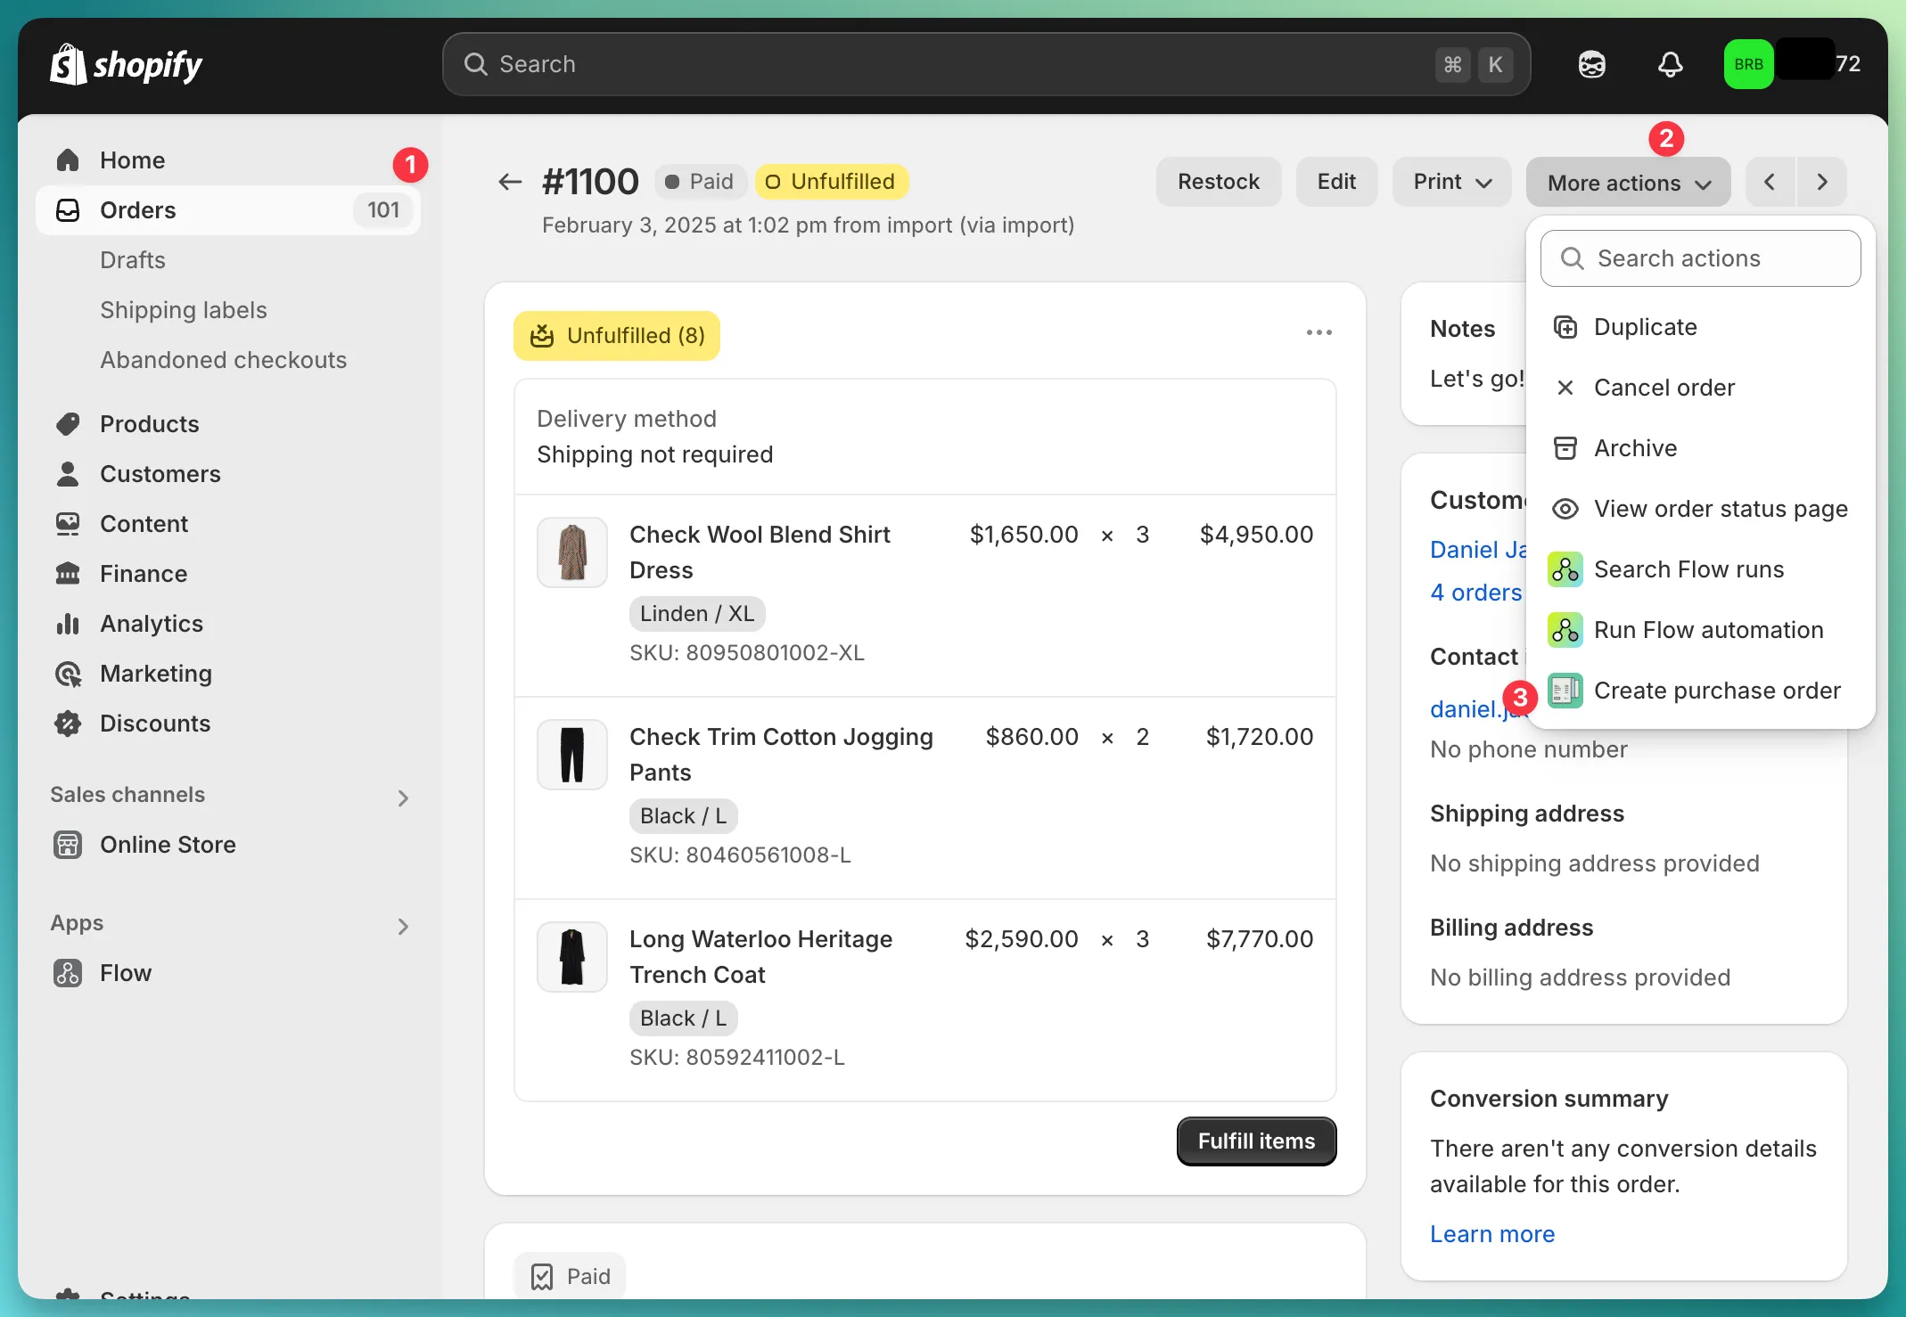Choose Cancel order in actions menu
Image resolution: width=1906 pixels, height=1317 pixels.
tap(1700, 388)
